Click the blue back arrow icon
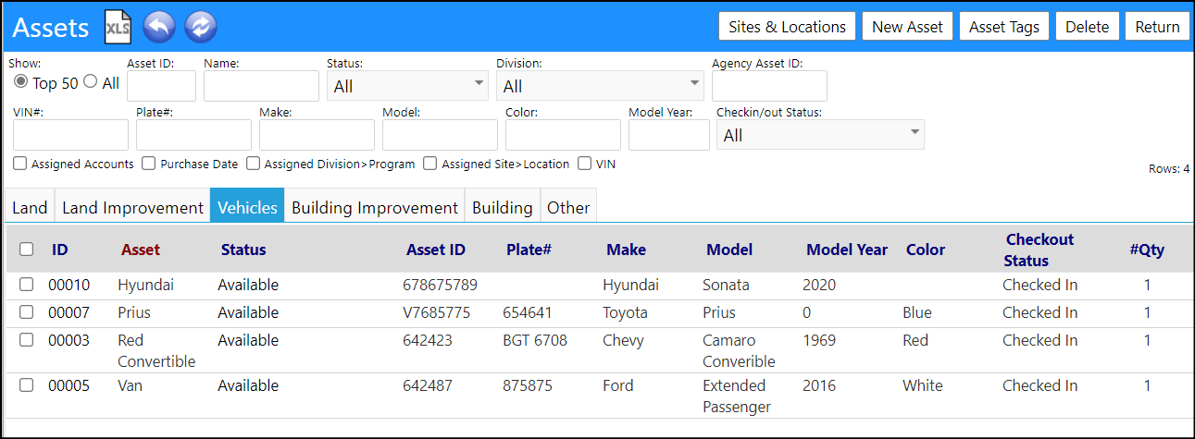1195x439 pixels. click(159, 27)
